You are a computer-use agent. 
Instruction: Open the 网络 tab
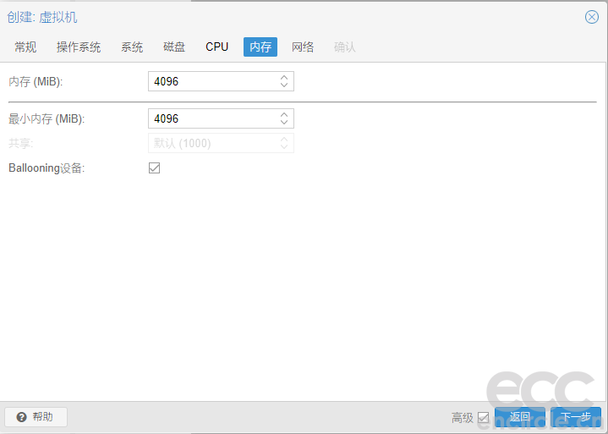pyautogui.click(x=303, y=47)
